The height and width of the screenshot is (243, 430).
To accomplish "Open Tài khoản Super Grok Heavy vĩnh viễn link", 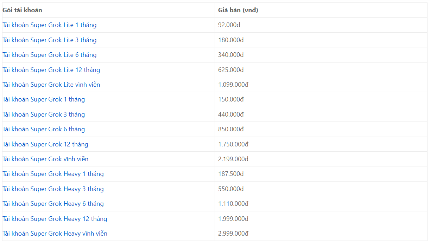I will [x=55, y=234].
